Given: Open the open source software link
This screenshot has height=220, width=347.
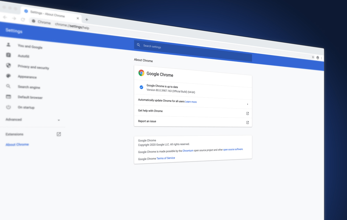Looking at the screenshot, I should pos(233,150).
